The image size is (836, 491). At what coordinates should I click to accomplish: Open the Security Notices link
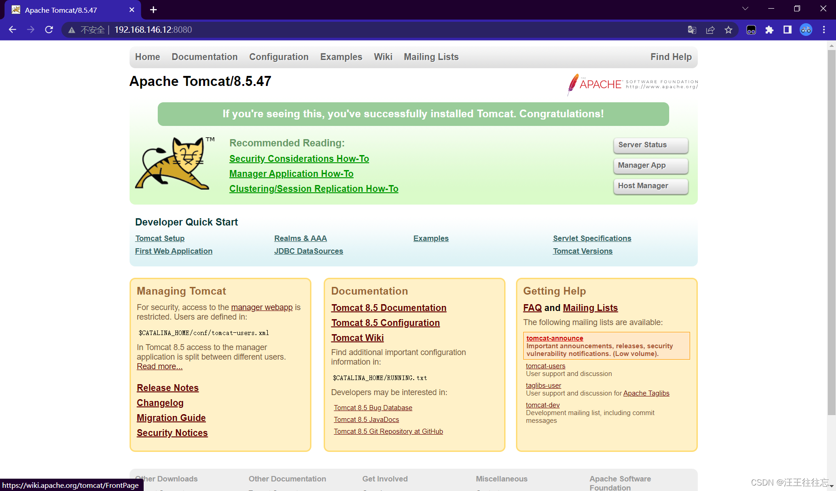coord(172,433)
